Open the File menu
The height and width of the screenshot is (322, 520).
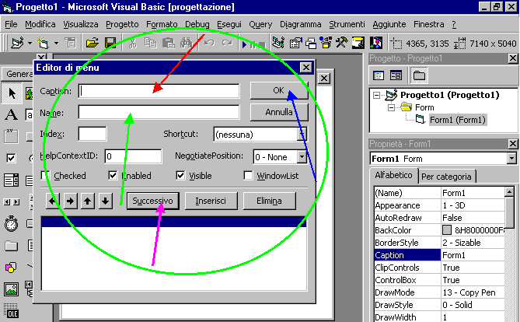coord(11,24)
